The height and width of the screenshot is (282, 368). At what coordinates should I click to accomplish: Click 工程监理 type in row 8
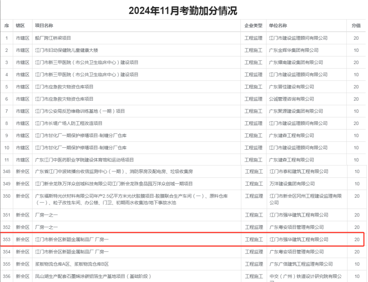click(253, 124)
